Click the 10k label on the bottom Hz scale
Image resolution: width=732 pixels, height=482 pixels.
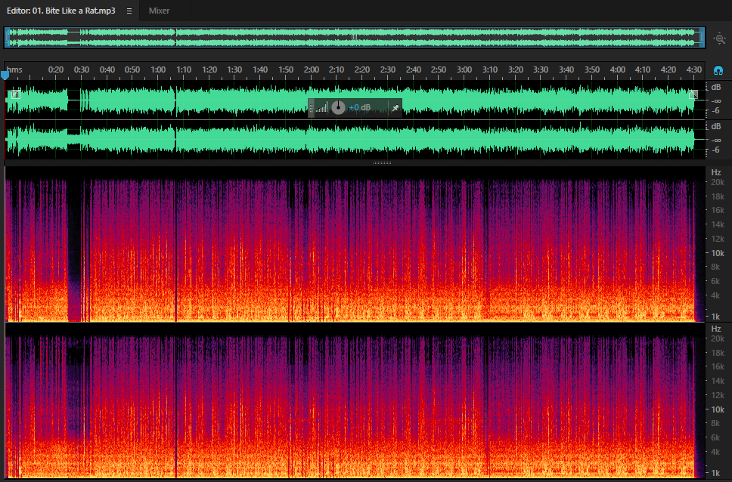coord(718,409)
